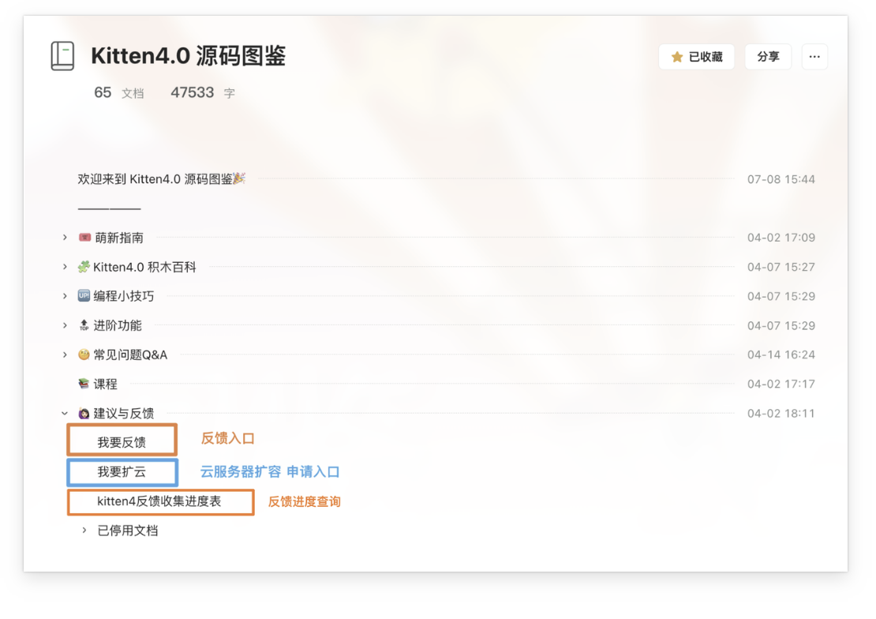Open the 我要反馈 document
This screenshot has height=619, width=876.
tap(122, 442)
